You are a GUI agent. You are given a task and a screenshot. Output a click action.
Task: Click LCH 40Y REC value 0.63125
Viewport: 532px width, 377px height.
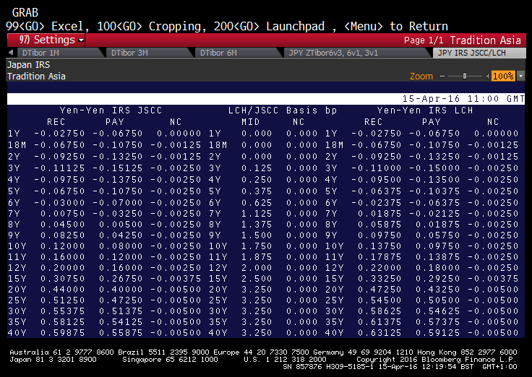379,333
